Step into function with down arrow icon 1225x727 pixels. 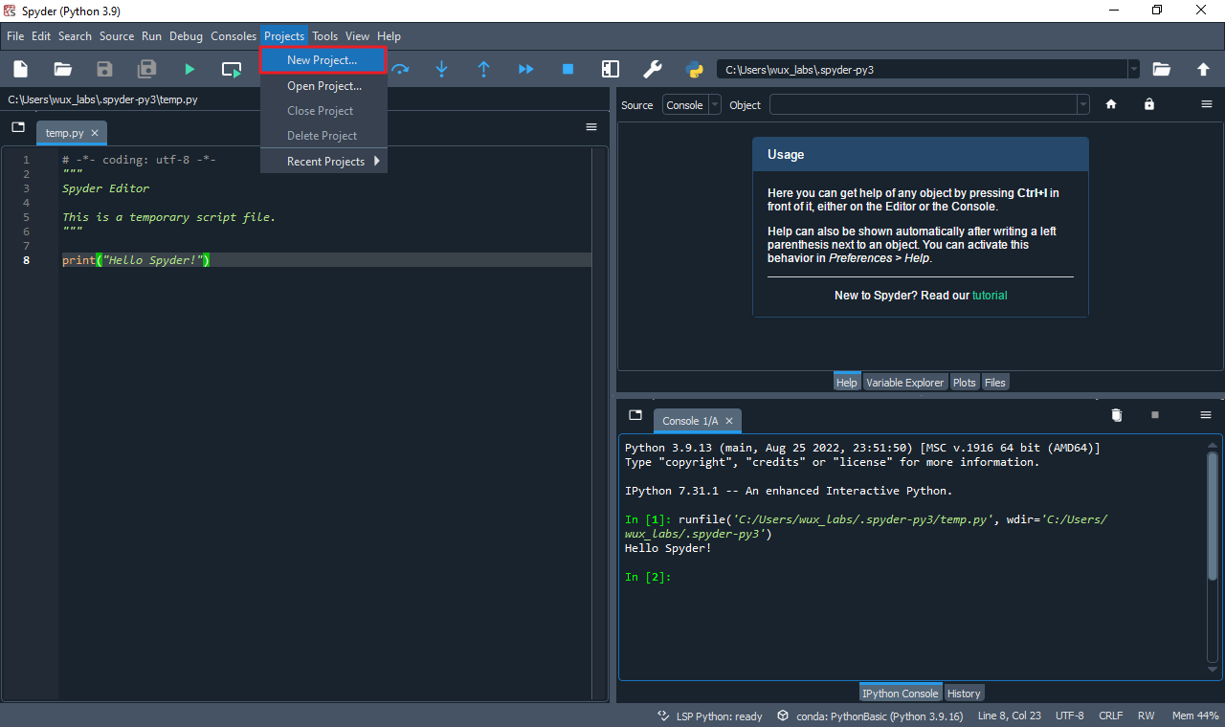point(442,69)
